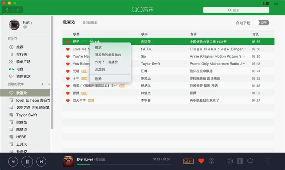The image size is (285, 170).
Task: Go back with the left arrow
Action: (7, 10)
